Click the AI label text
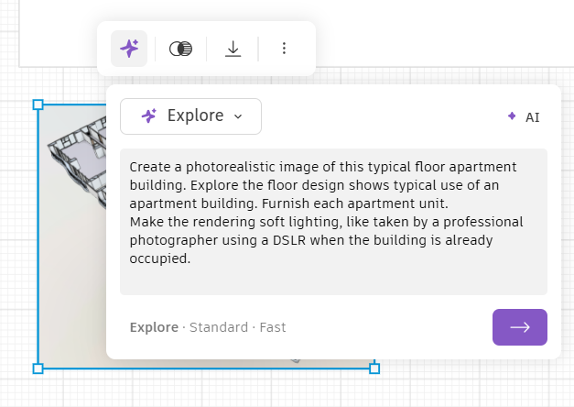This screenshot has width=574, height=407. (533, 117)
